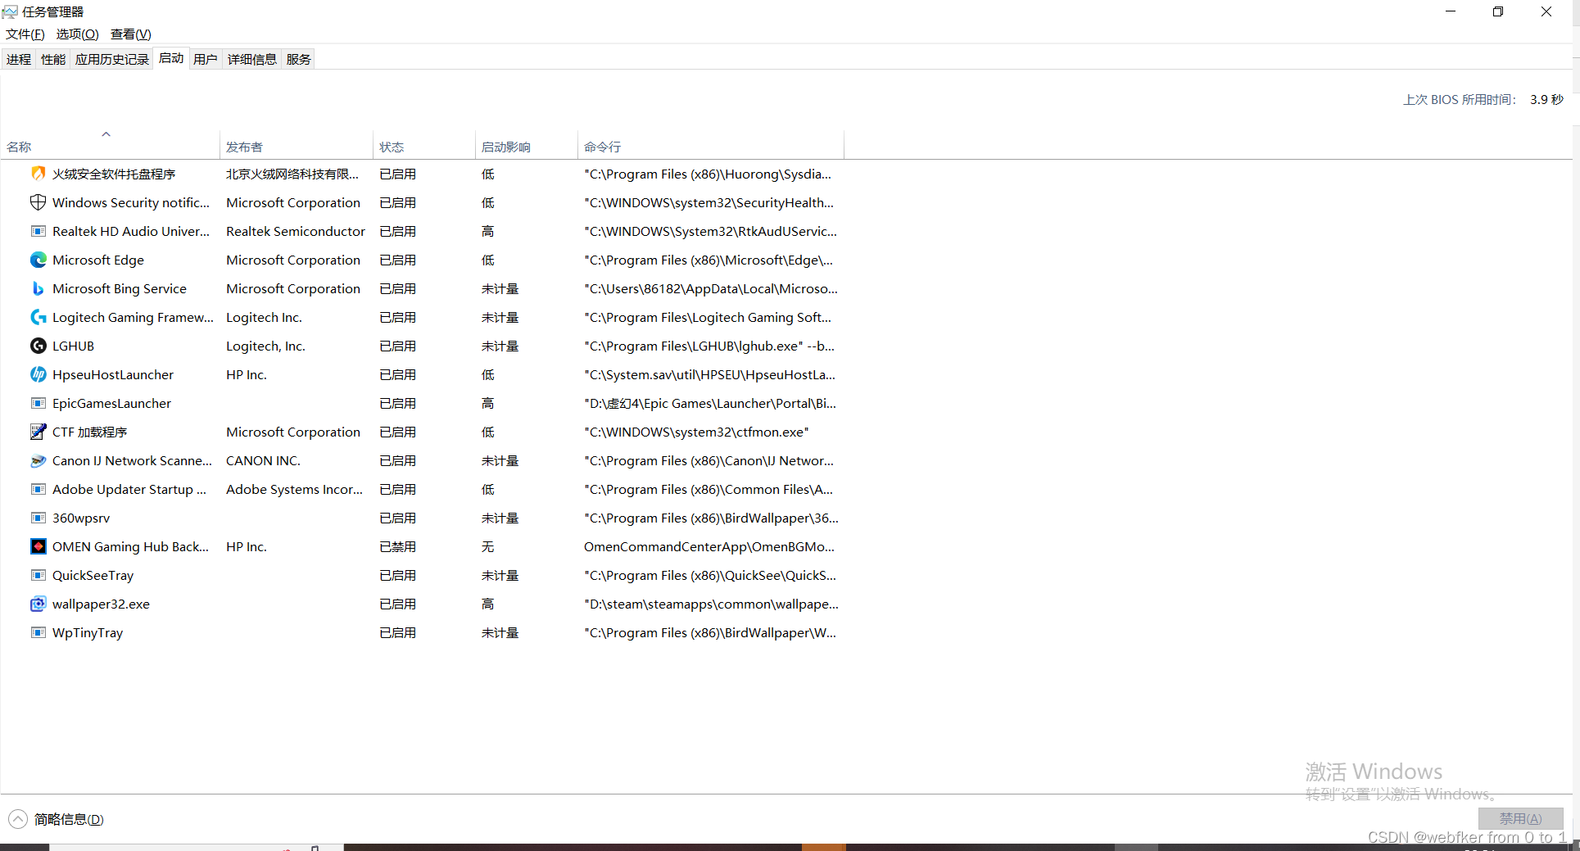Select the 火绒安全软件托盘程序 name
Image resolution: width=1580 pixels, height=851 pixels.
114,174
